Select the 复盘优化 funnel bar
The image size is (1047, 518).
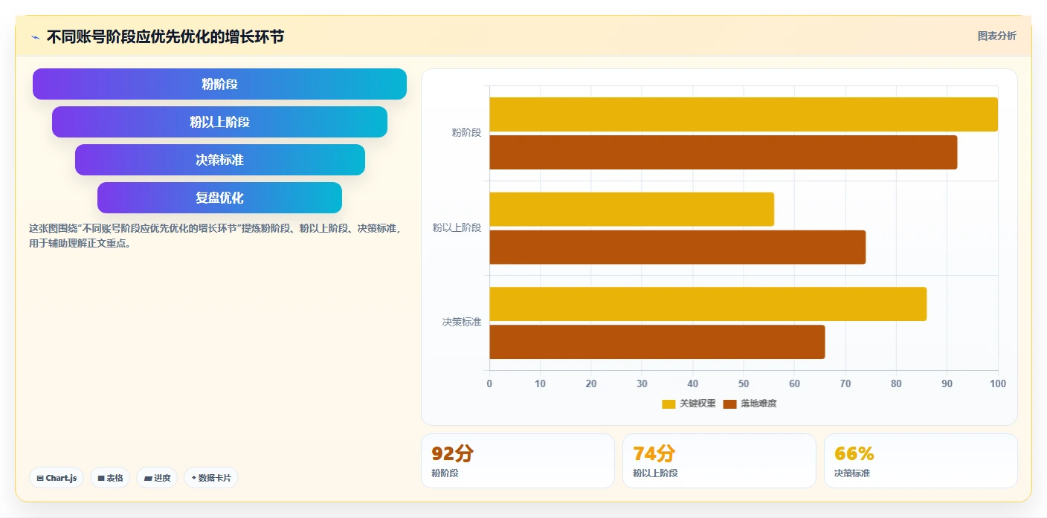click(219, 198)
